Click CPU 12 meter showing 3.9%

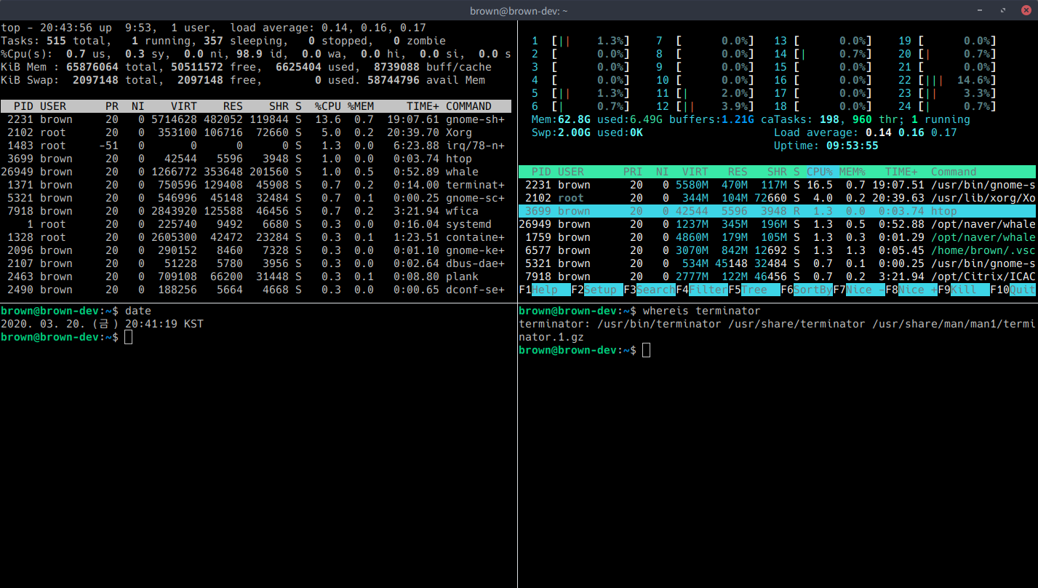[x=704, y=106]
